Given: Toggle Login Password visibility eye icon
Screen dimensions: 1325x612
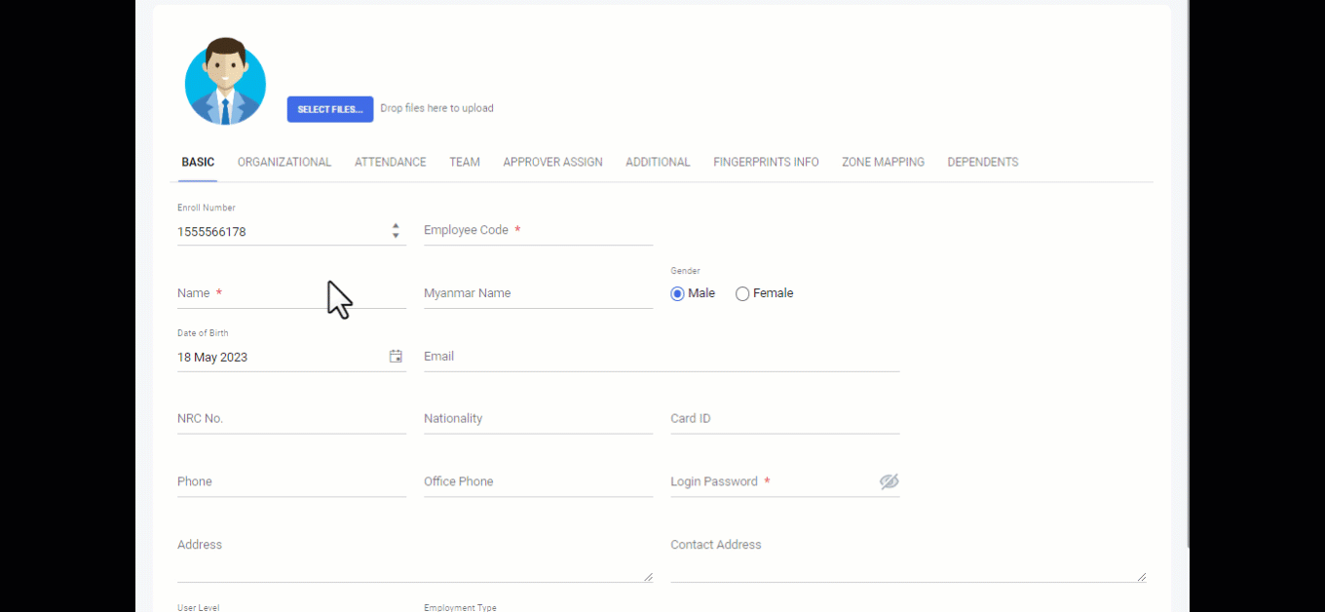Looking at the screenshot, I should click(889, 481).
